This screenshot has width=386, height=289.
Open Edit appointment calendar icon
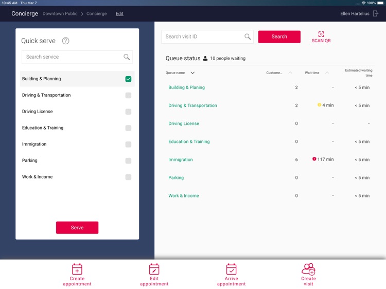point(154,269)
